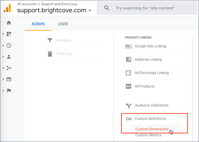Image resolution: width=199 pixels, height=142 pixels.
Task: Expand the Behavior section arrow
Action: coord(3,79)
